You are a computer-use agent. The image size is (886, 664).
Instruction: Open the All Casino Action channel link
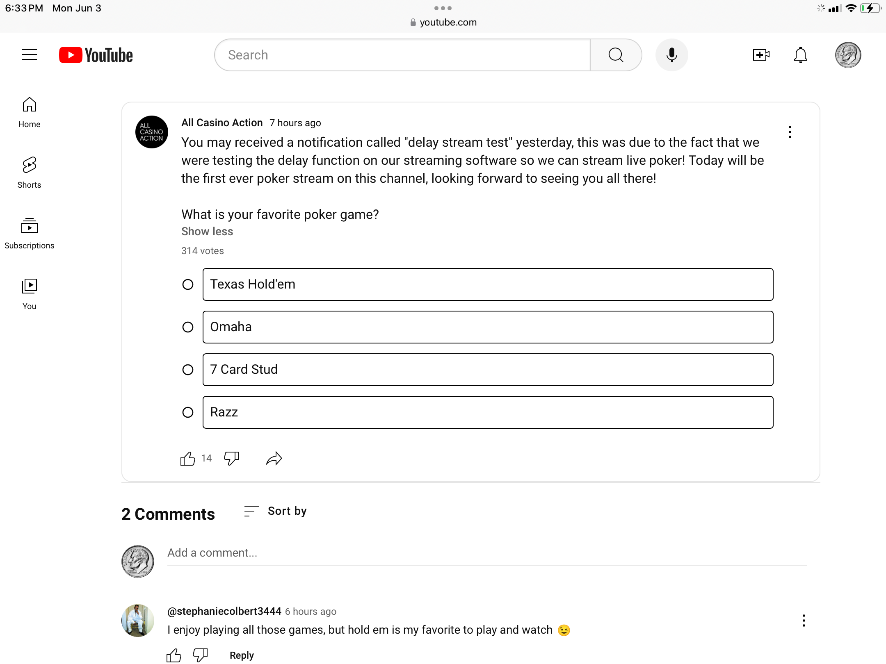pos(222,123)
